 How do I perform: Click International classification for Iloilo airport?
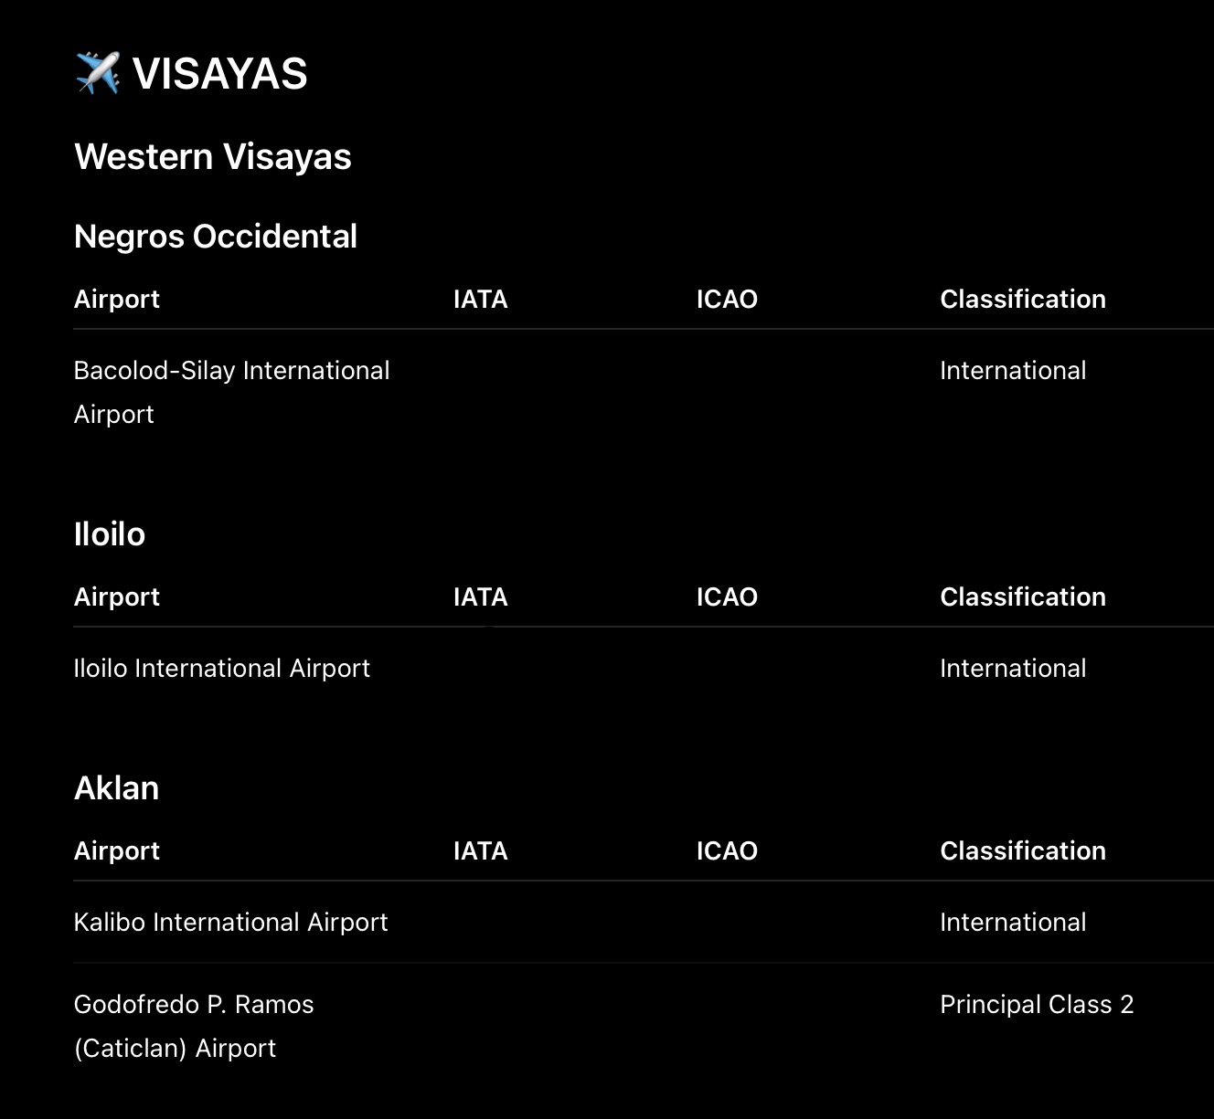pyautogui.click(x=1013, y=669)
